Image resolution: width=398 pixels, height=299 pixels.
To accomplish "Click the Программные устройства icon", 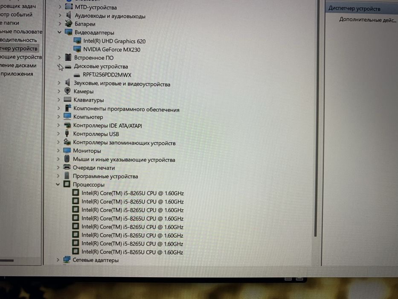I will pos(67,176).
